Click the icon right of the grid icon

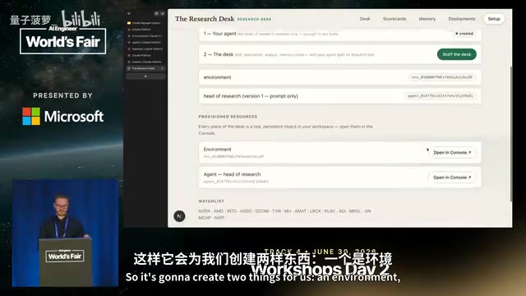163,13
